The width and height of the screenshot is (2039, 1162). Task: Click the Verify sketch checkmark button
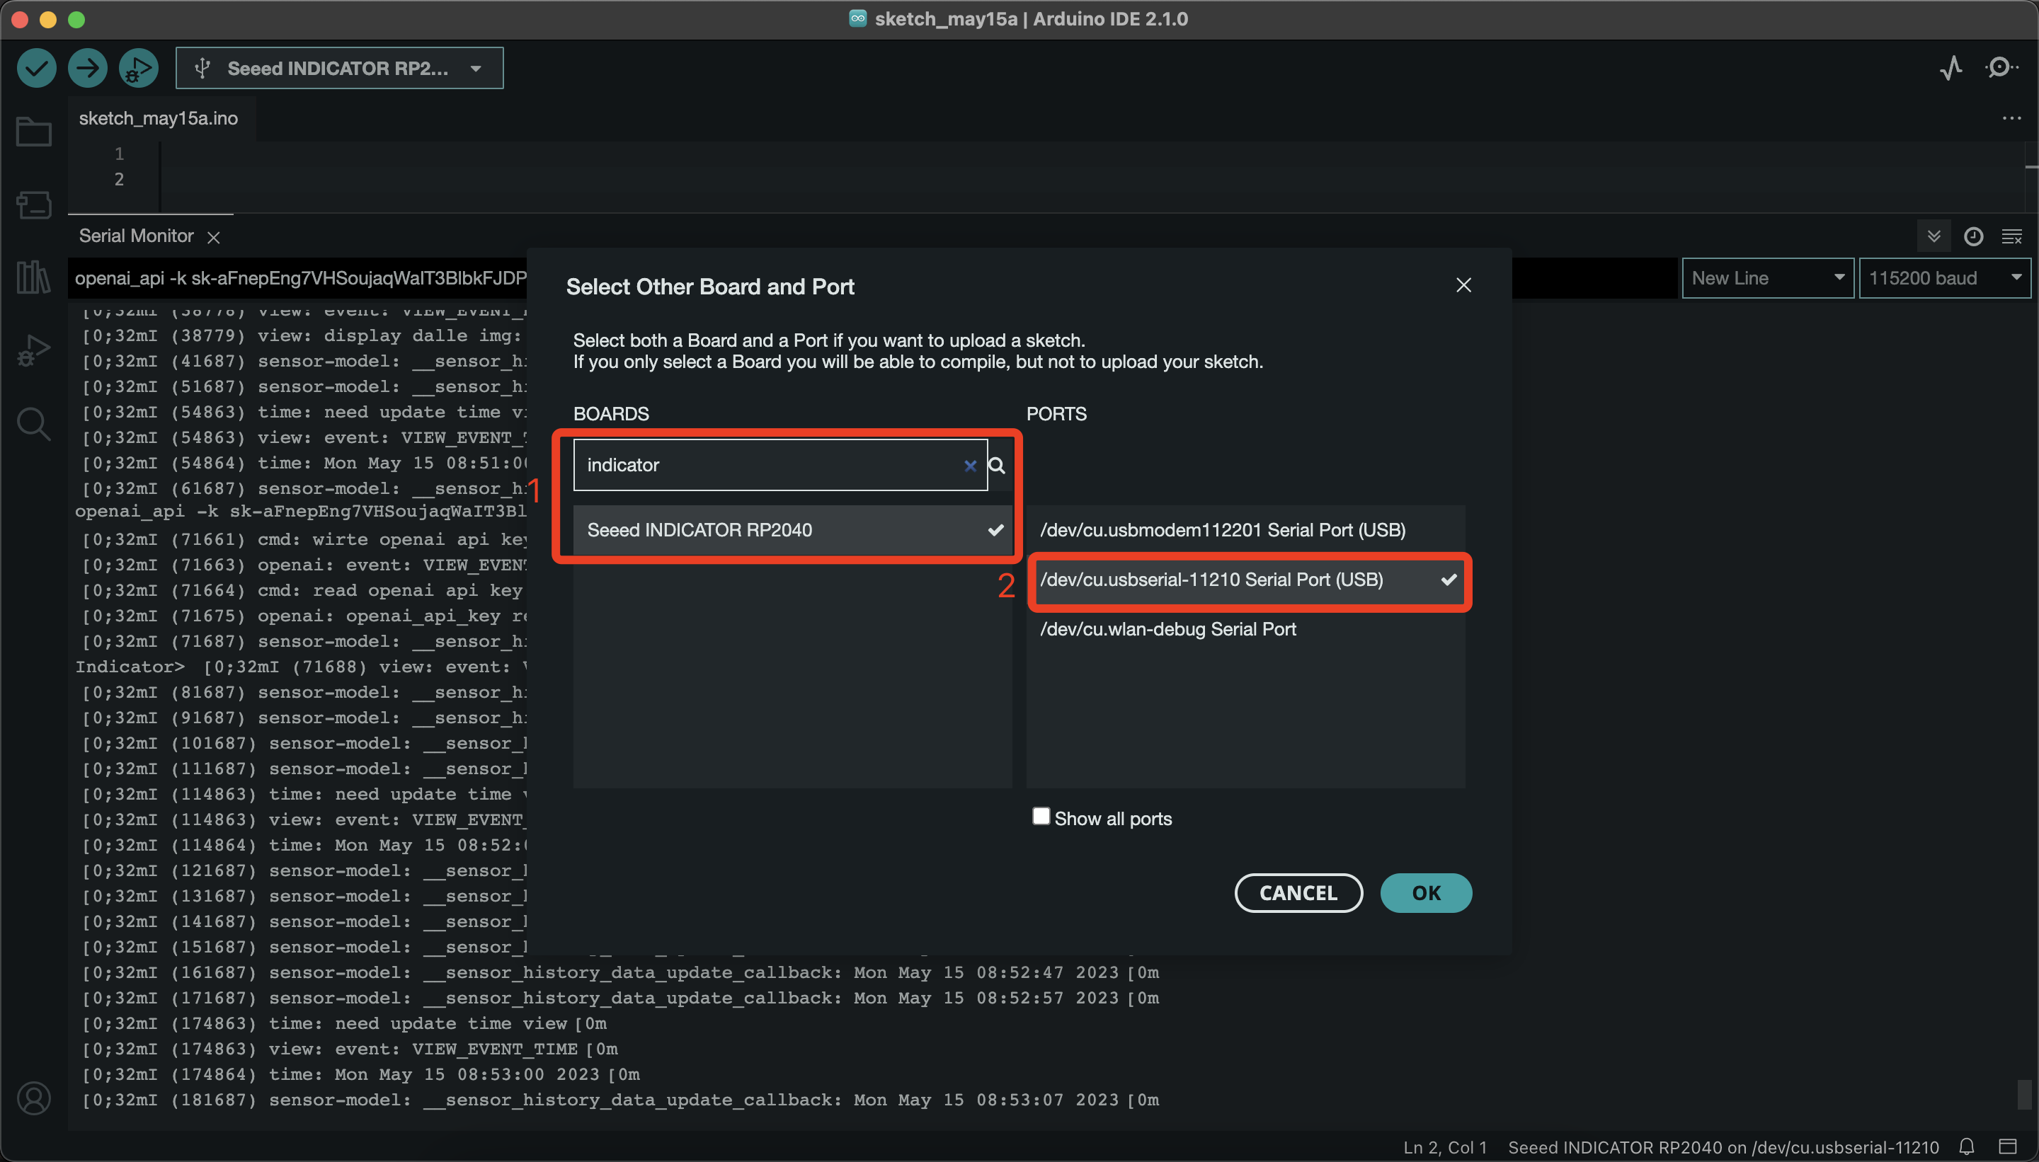37,68
